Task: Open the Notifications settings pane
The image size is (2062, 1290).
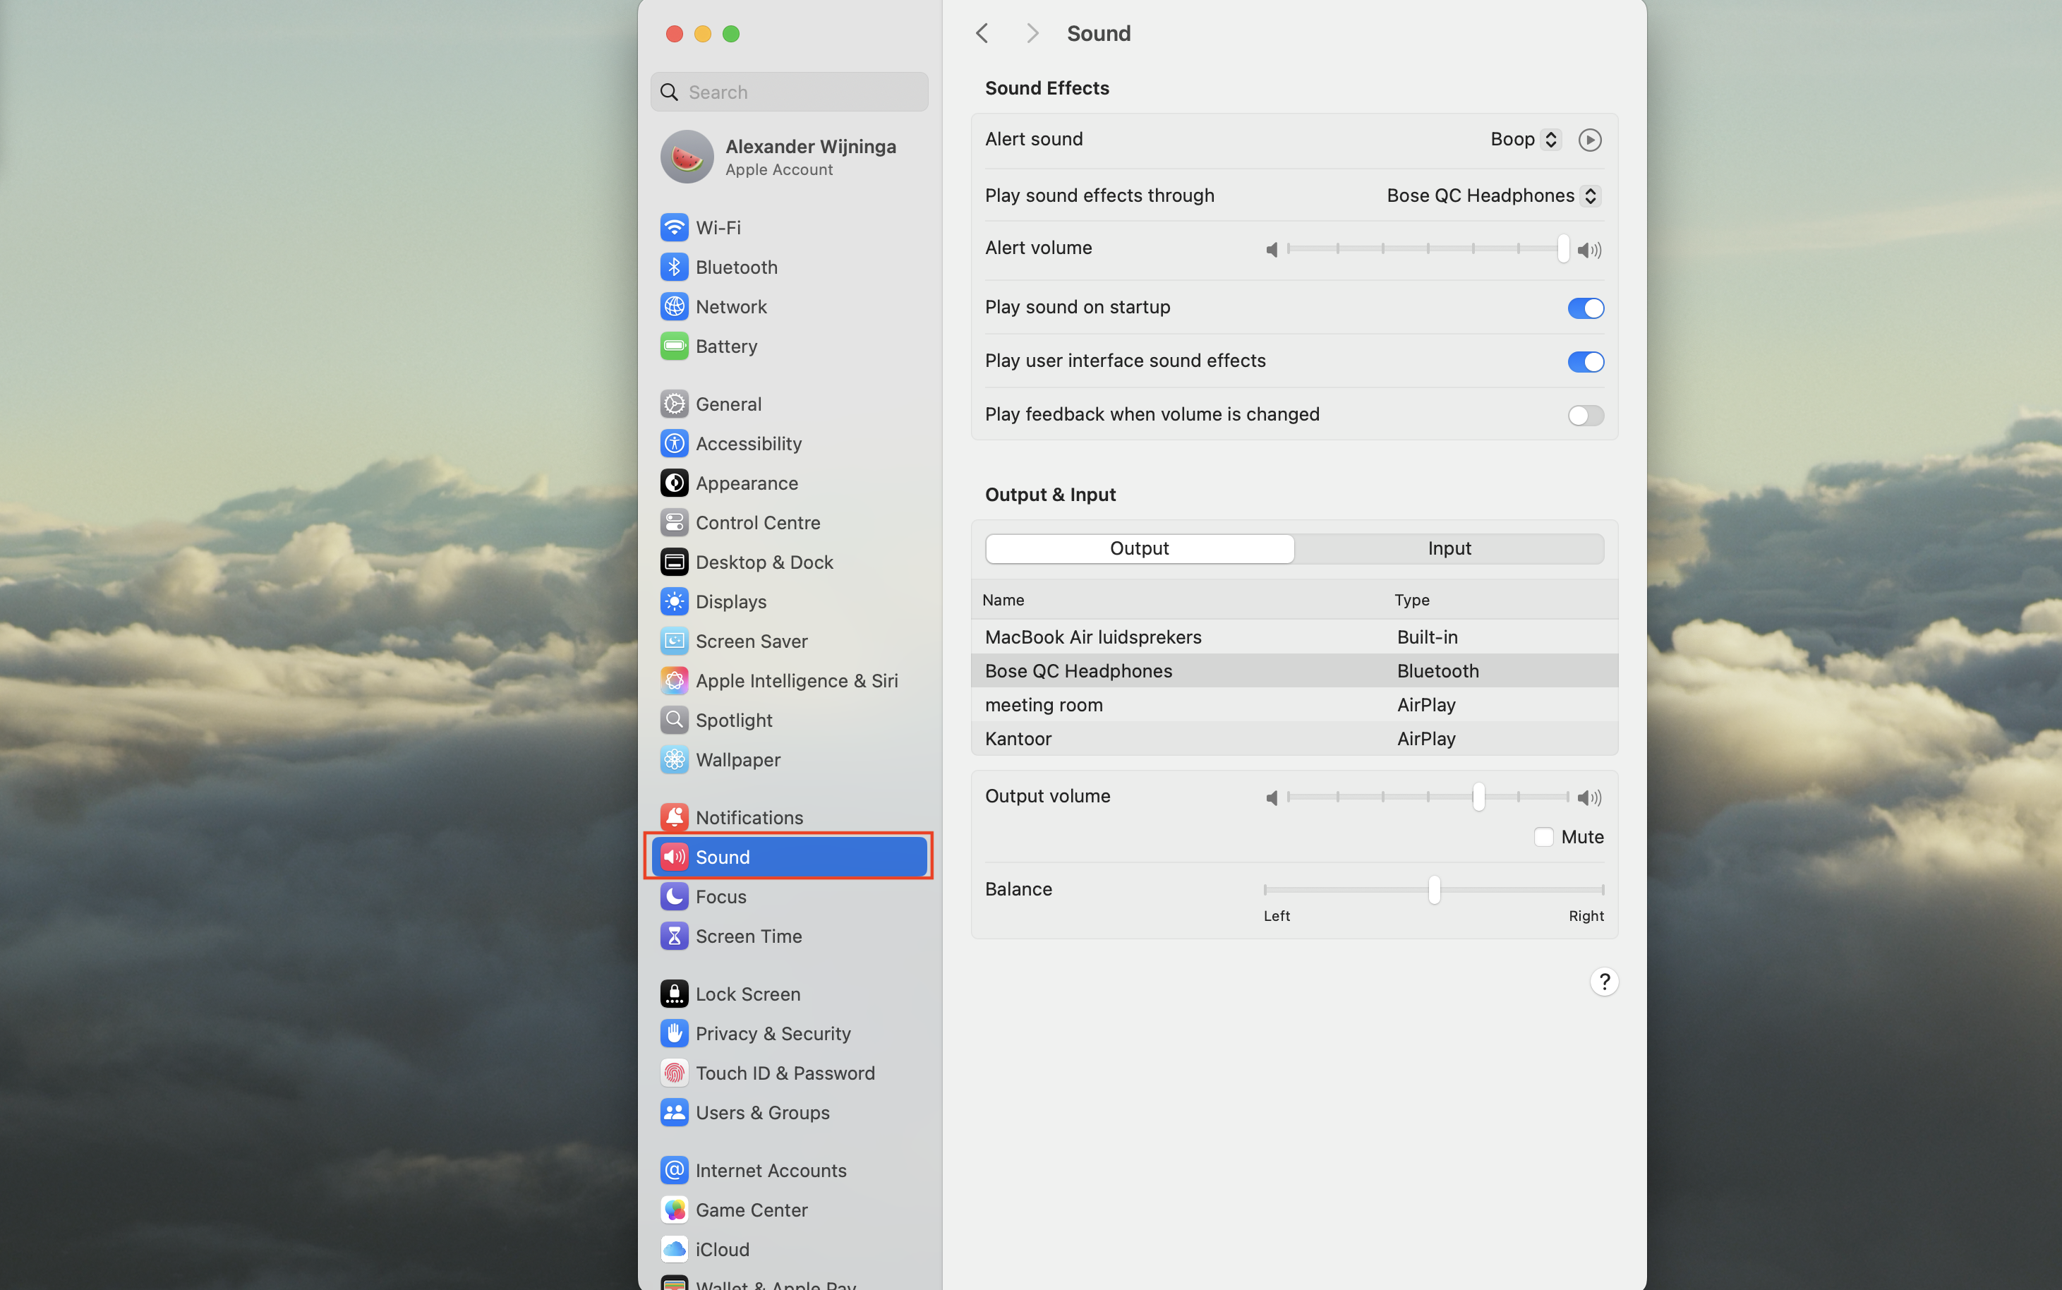Action: point(747,816)
